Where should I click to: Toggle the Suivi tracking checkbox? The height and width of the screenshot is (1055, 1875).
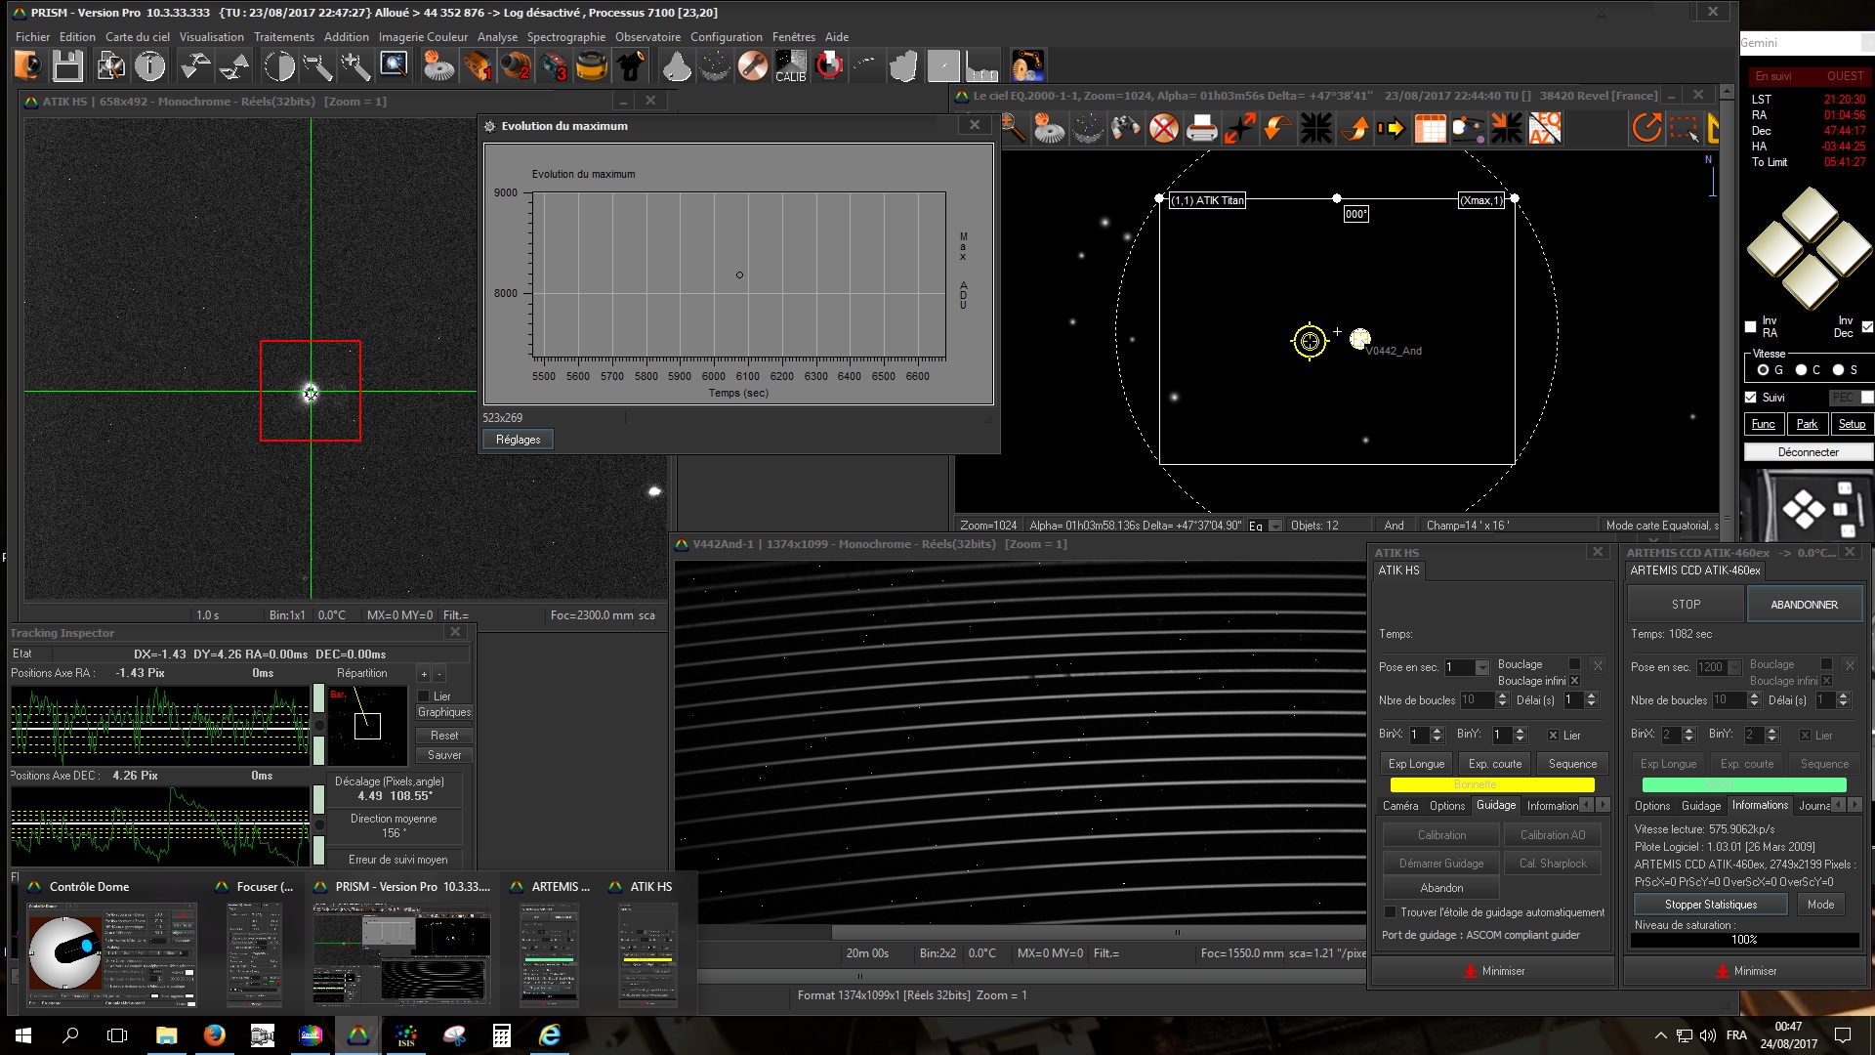pos(1751,398)
